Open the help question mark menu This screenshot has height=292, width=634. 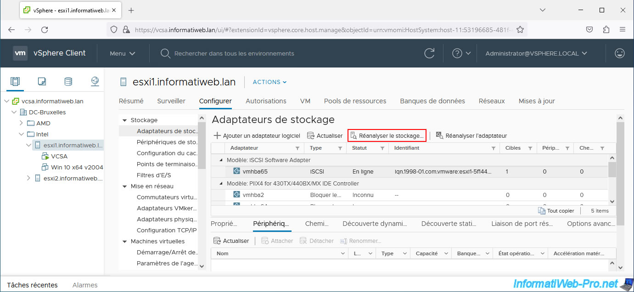coord(461,53)
